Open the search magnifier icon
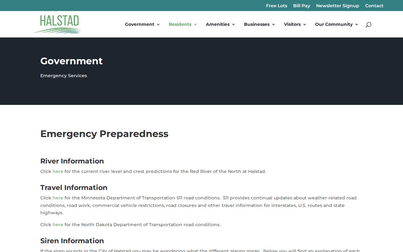This screenshot has height=252, width=403. point(368,25)
